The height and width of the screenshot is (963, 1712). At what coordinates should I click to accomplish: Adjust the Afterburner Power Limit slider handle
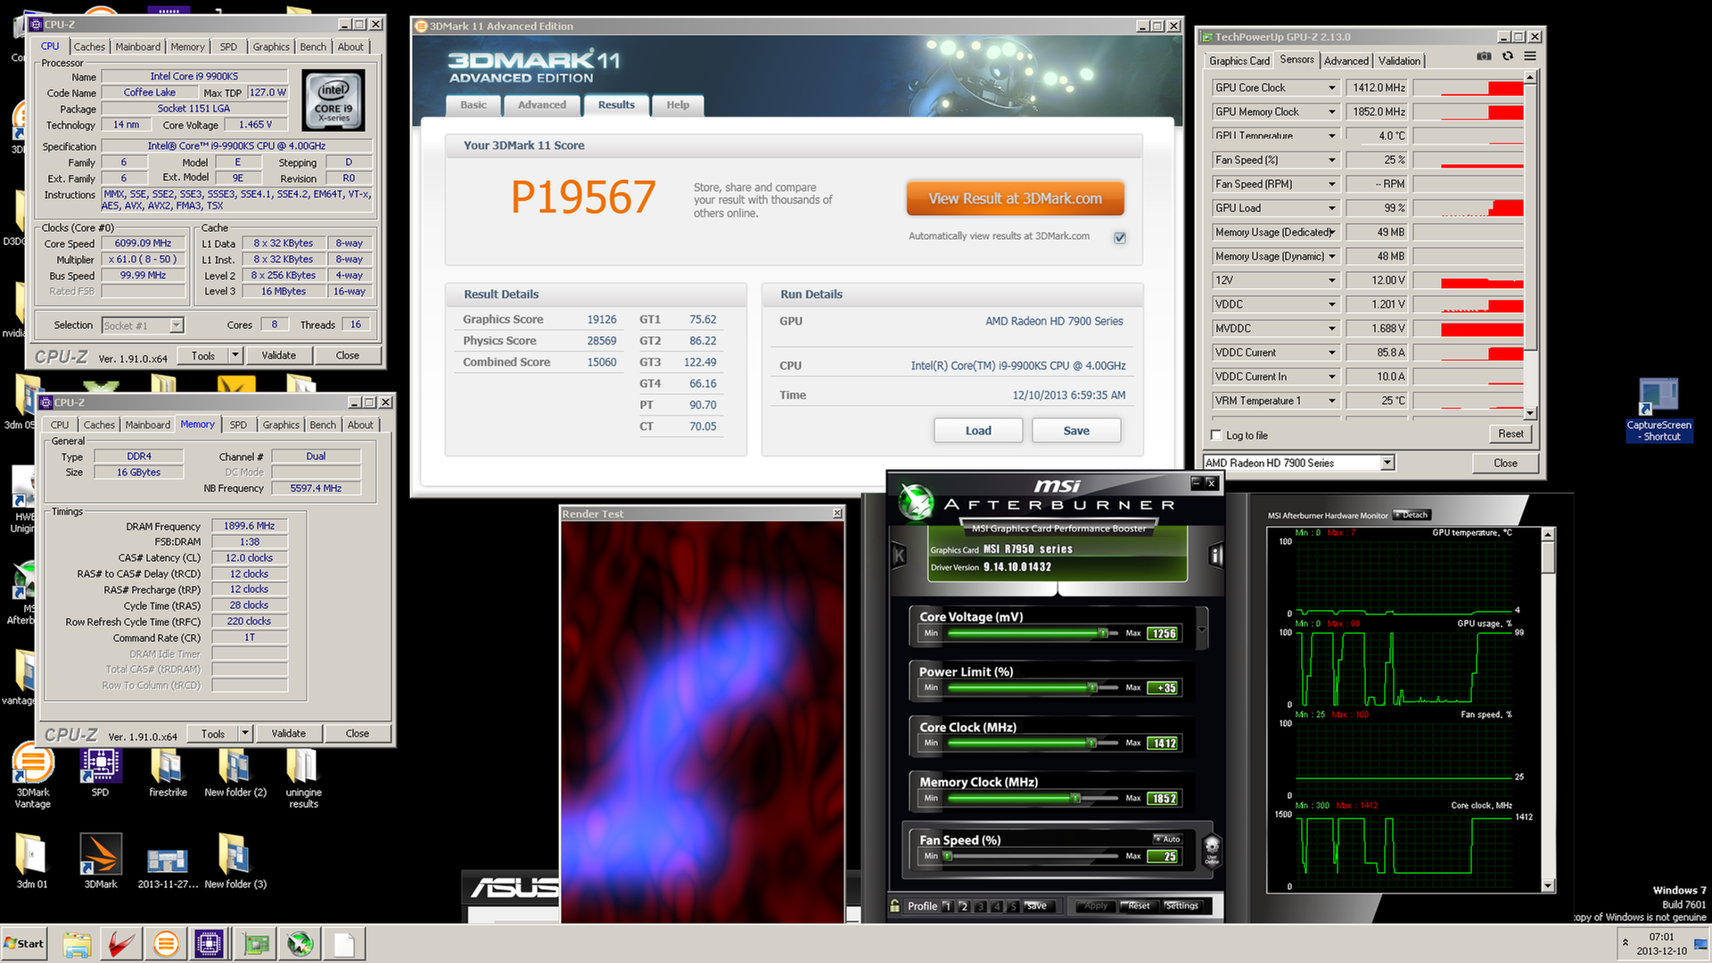tap(1092, 687)
